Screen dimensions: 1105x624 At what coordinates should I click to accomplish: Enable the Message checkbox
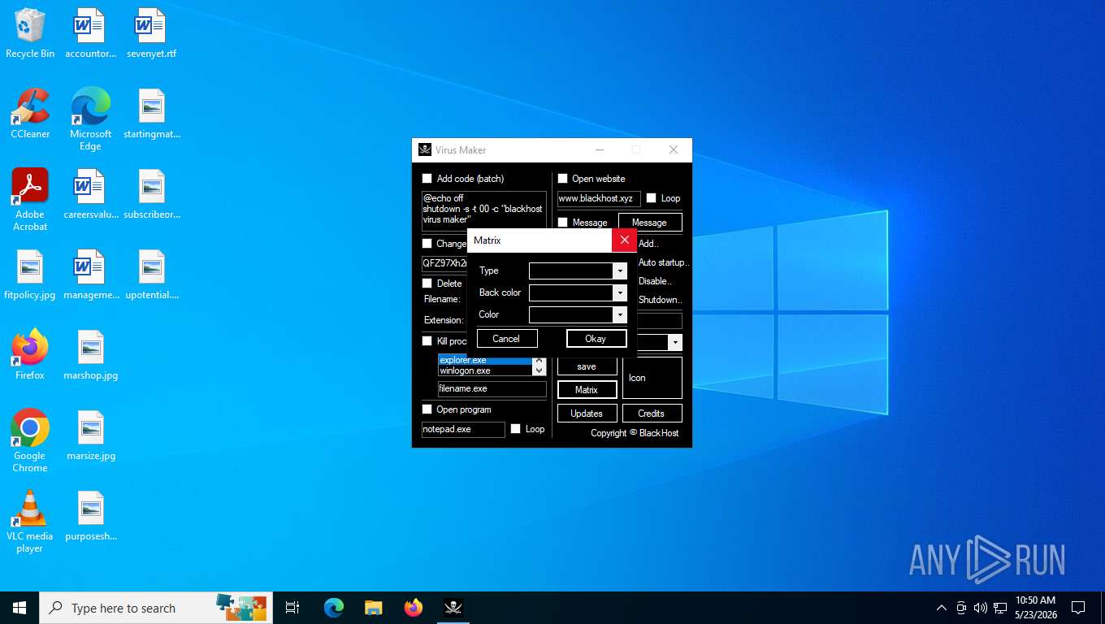(x=562, y=223)
